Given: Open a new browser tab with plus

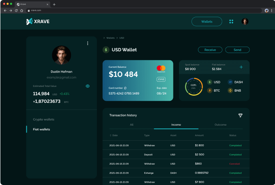Looking at the screenshot, I should tap(54, 4).
